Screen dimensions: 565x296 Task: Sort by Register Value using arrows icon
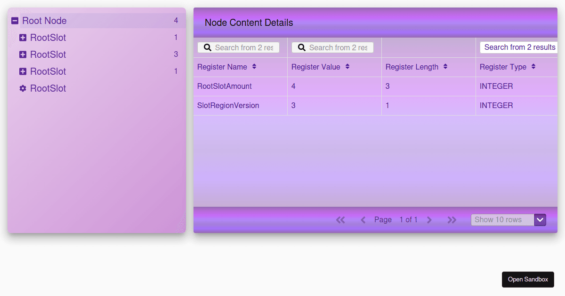point(347,67)
